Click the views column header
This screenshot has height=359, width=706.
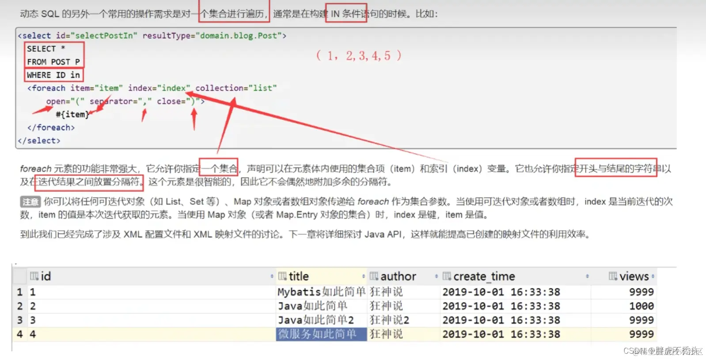point(624,276)
